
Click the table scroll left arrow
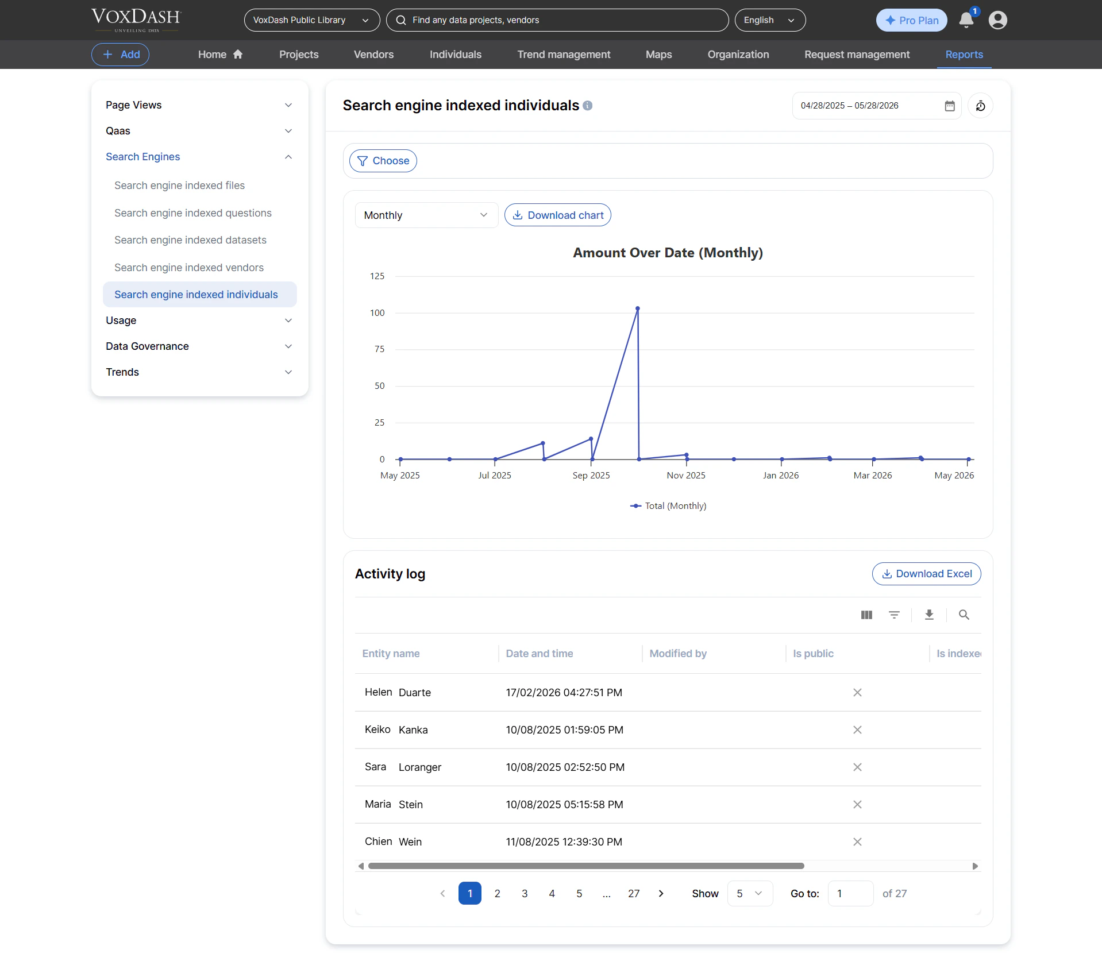point(361,866)
